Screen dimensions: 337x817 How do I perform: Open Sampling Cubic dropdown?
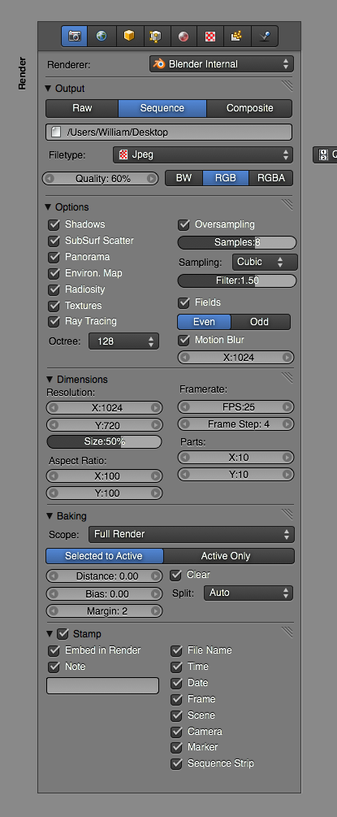[x=265, y=262]
